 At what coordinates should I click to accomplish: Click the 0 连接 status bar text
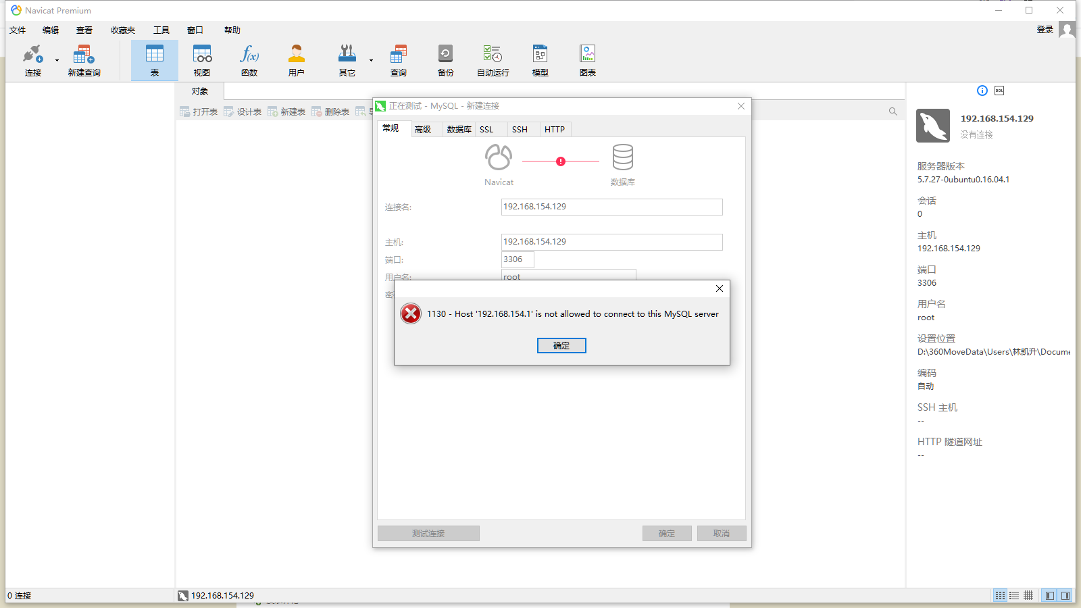click(20, 596)
